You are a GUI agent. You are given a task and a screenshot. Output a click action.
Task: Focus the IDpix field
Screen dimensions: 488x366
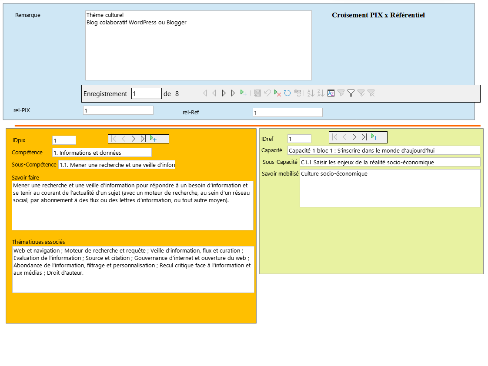coord(64,140)
